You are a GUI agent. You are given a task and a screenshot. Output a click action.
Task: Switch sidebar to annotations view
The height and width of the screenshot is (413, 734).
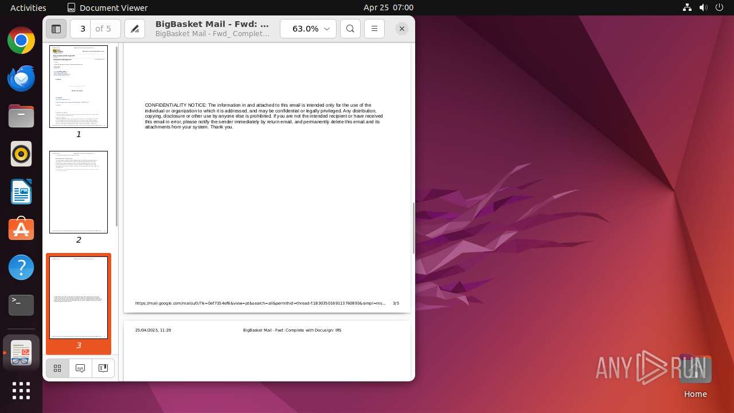coord(80,368)
